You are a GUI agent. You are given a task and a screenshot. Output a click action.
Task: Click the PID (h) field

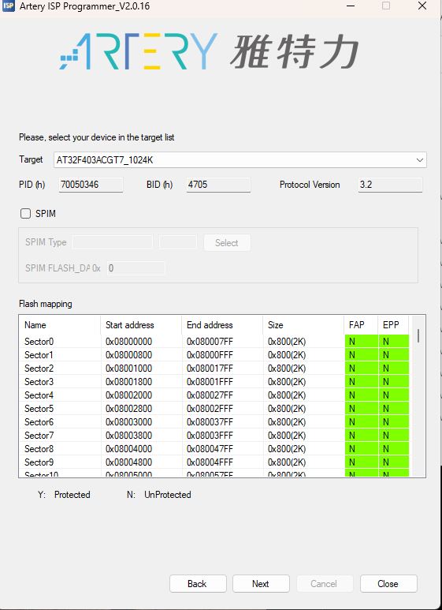tap(91, 185)
